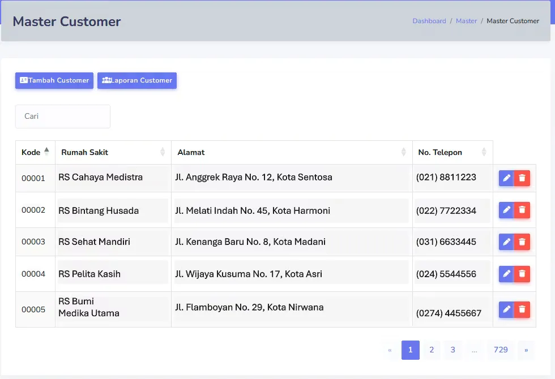The image size is (555, 379).
Task: Click edit pencil for code 00005
Action: tap(506, 309)
